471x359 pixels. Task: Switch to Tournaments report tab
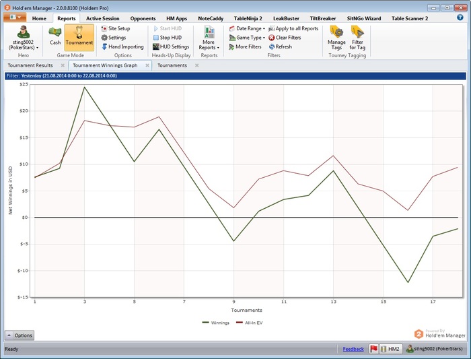point(172,65)
